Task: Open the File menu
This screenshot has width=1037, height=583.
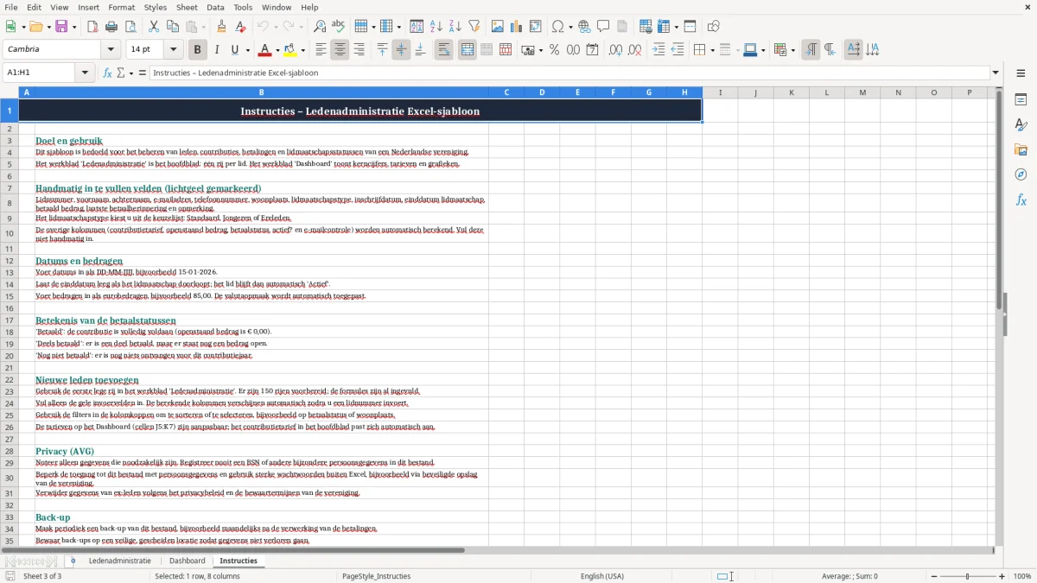Action: coord(11,7)
